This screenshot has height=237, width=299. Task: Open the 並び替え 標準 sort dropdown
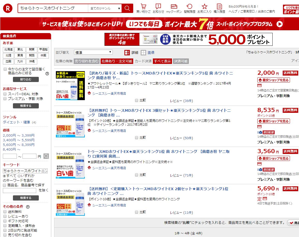click(93, 52)
